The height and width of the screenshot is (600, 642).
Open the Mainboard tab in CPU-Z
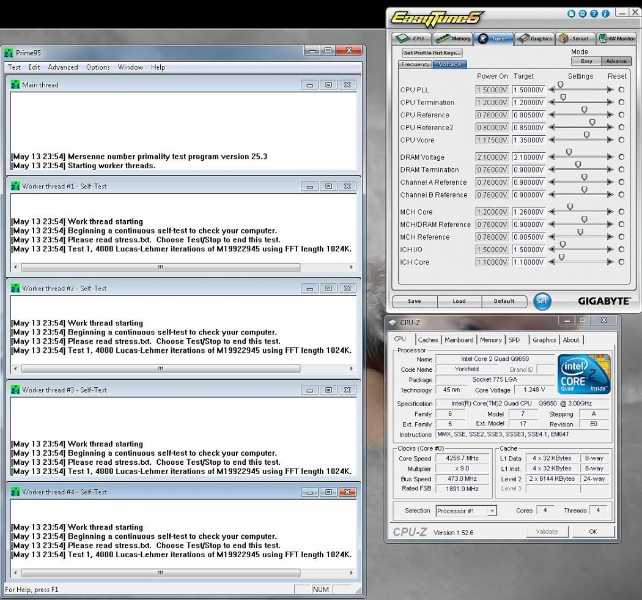click(459, 340)
